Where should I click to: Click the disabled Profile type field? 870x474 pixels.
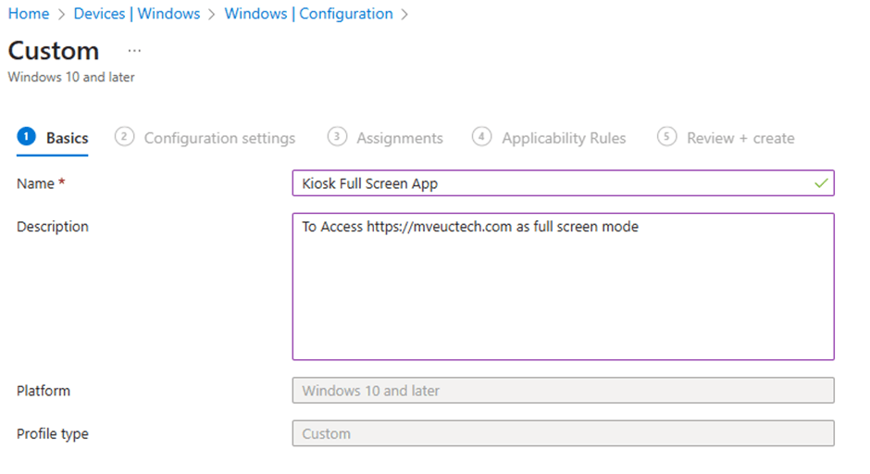coord(563,433)
